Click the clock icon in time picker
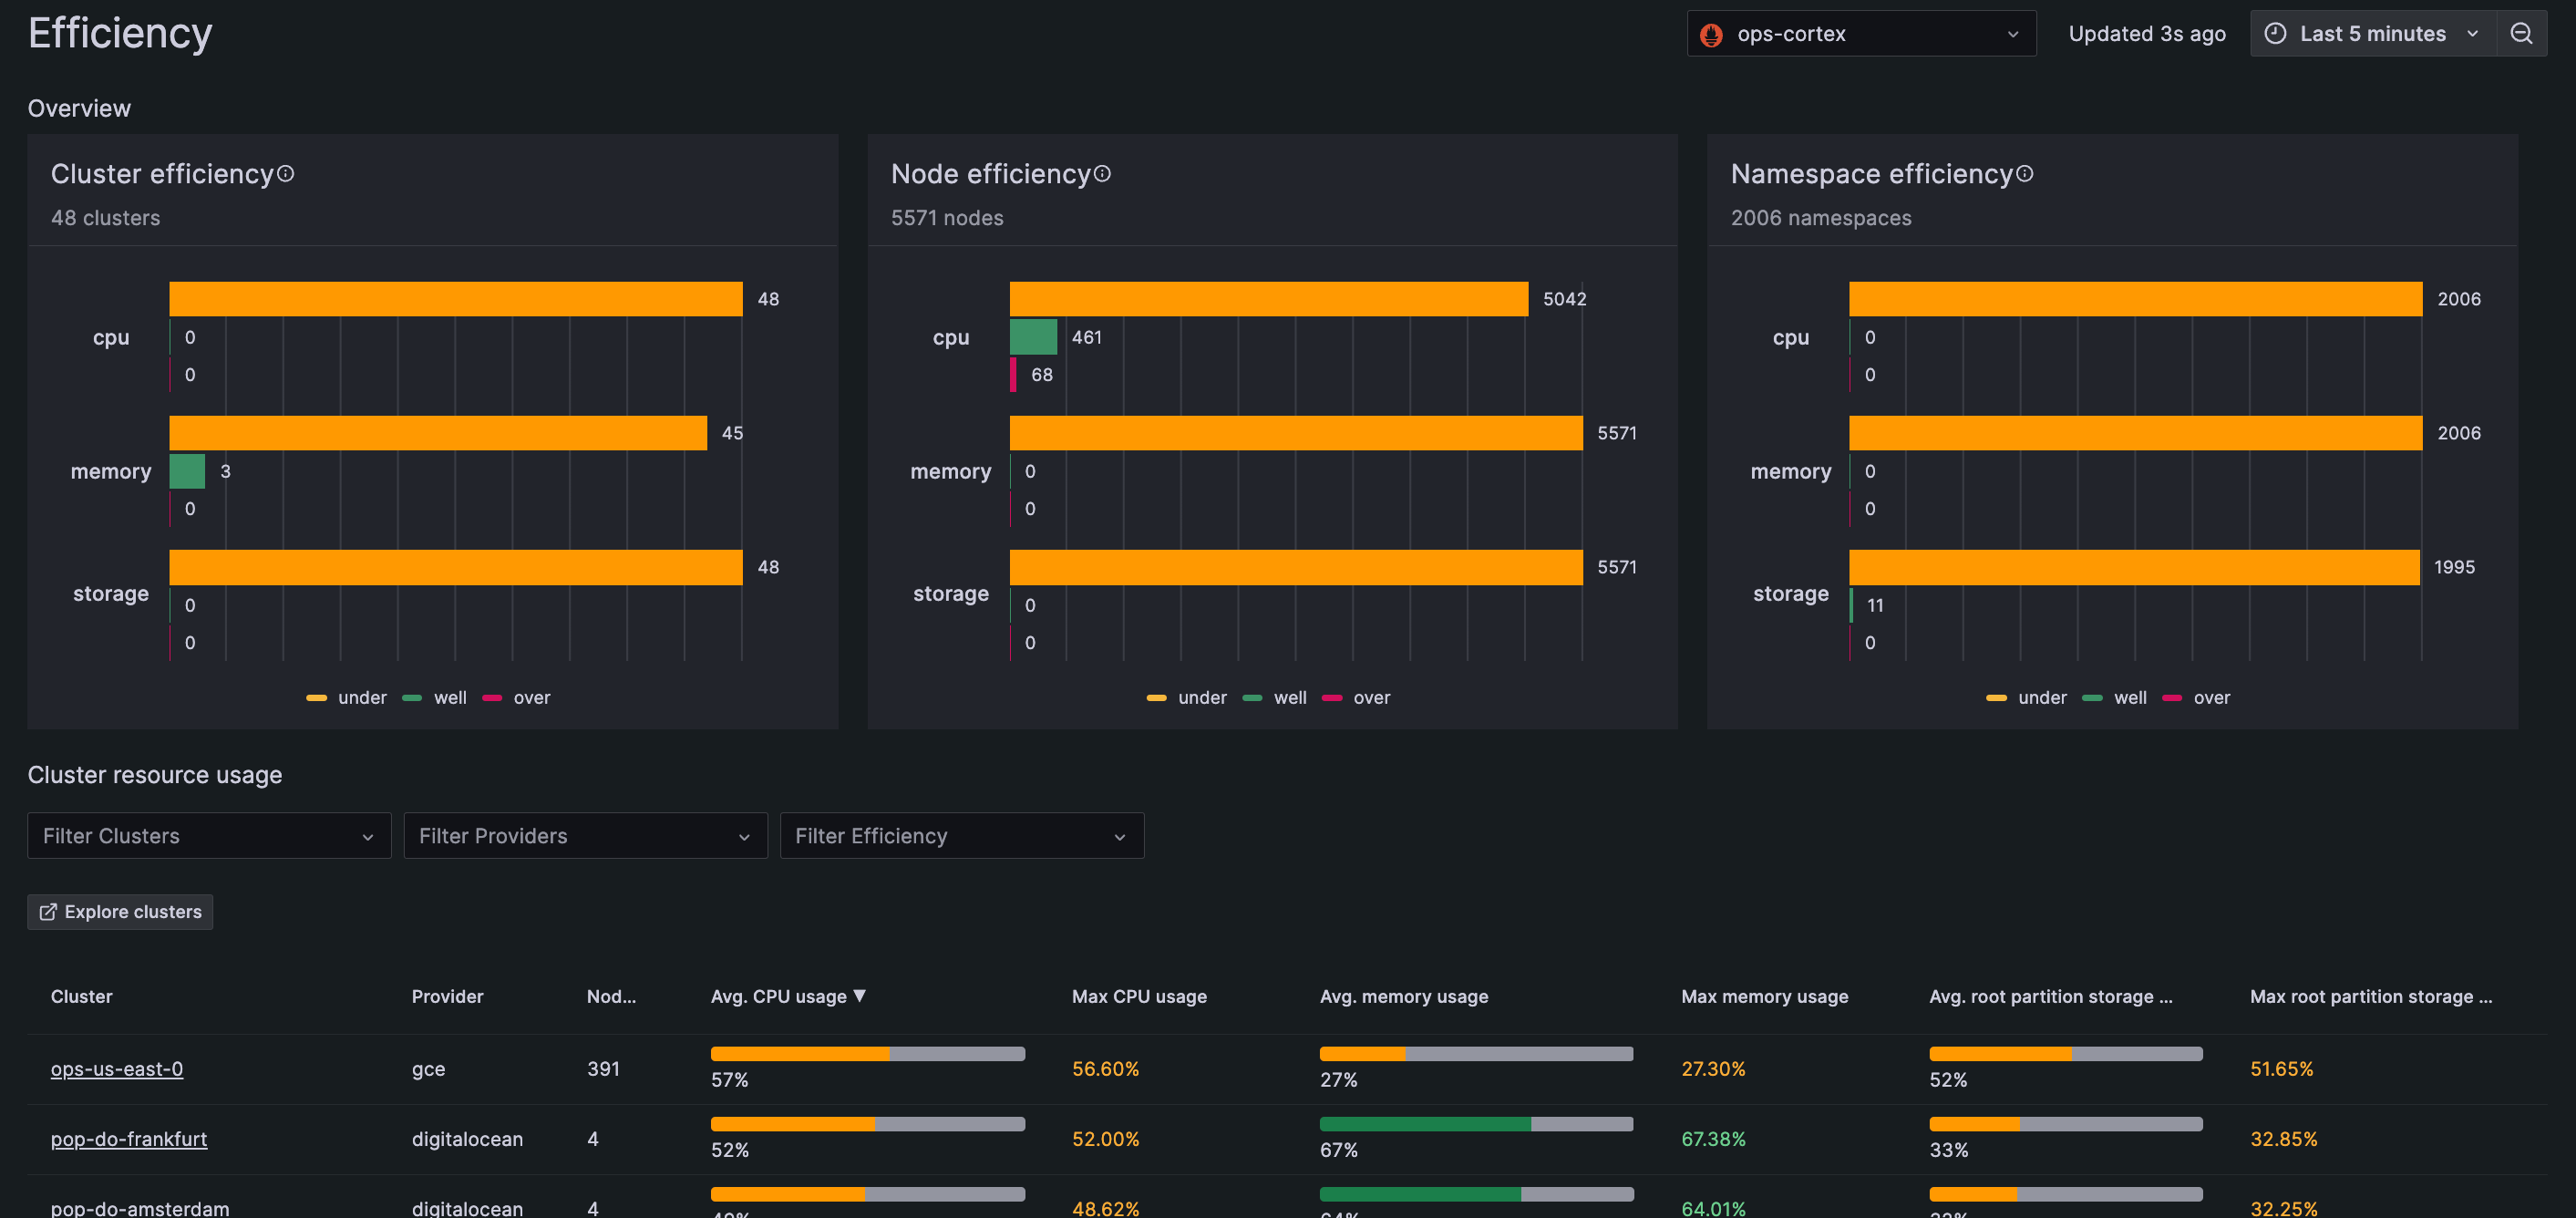Image resolution: width=2576 pixels, height=1218 pixels. click(2275, 34)
